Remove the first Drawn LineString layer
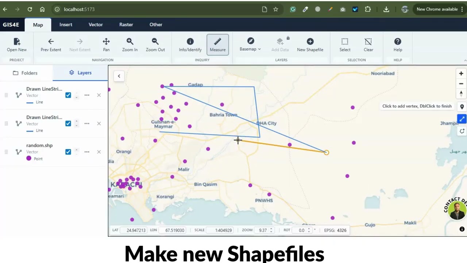This screenshot has height=263, width=467. 99,95
